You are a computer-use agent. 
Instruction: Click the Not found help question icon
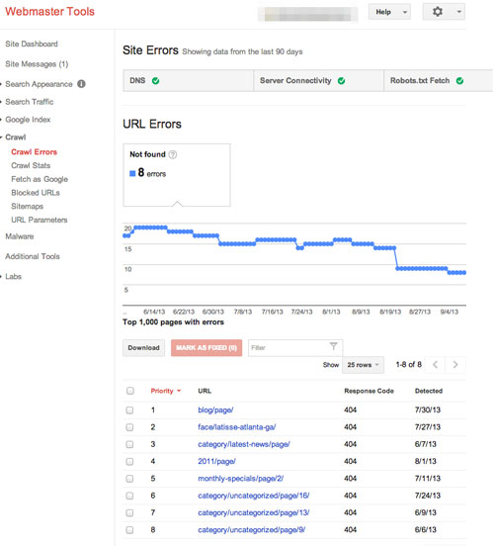coord(173,154)
